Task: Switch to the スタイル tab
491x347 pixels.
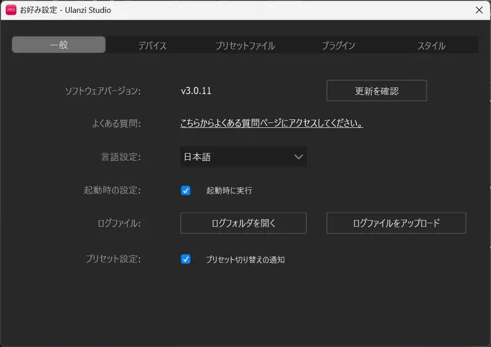Action: (431, 45)
